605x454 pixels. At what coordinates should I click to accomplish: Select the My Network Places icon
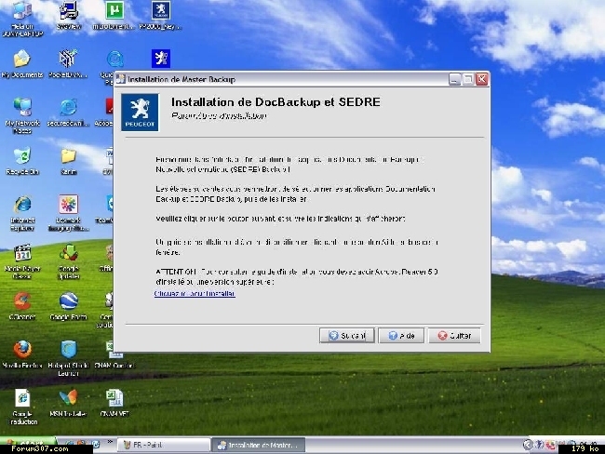[22, 107]
